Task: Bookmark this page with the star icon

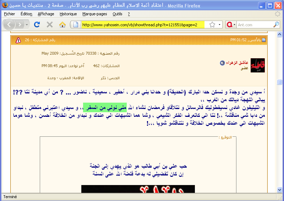Action: tap(212, 25)
